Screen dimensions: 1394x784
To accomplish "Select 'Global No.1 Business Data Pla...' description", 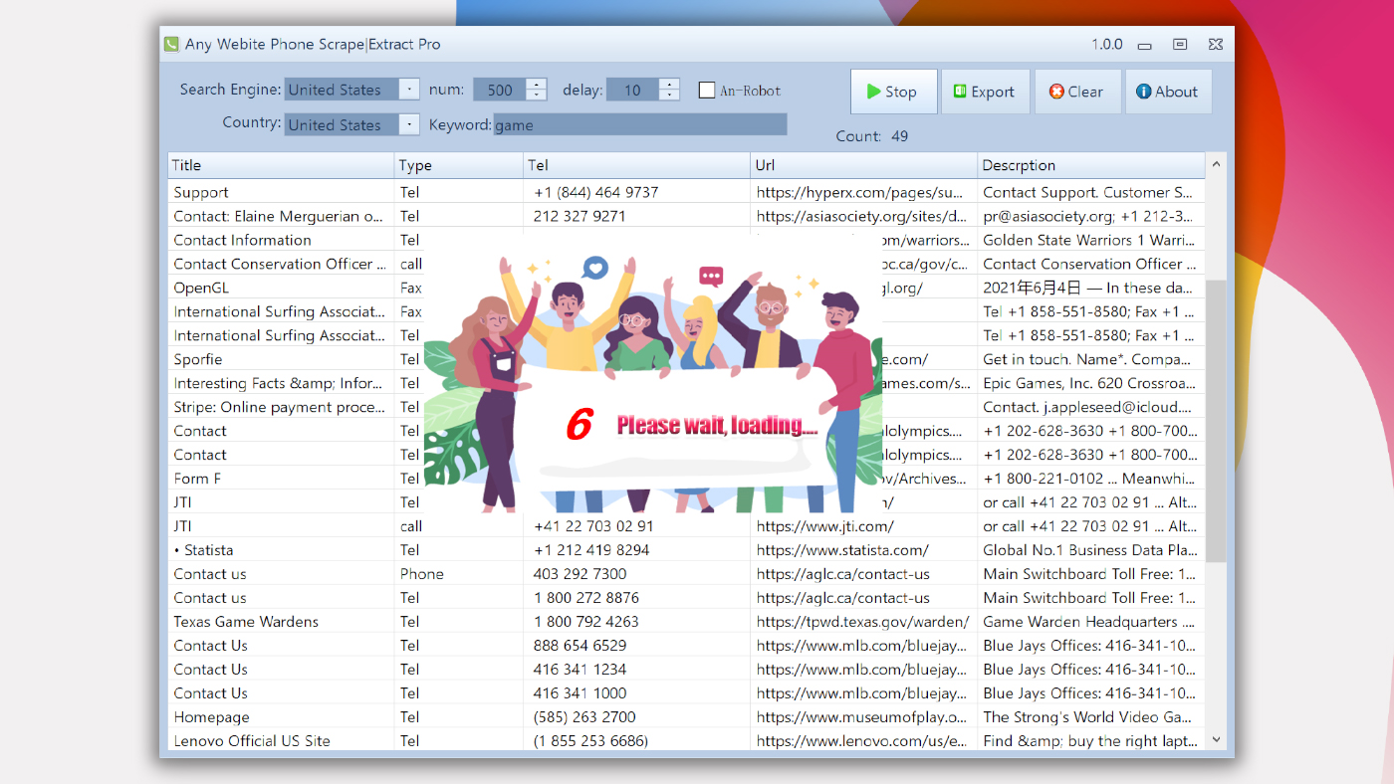I will (1091, 550).
